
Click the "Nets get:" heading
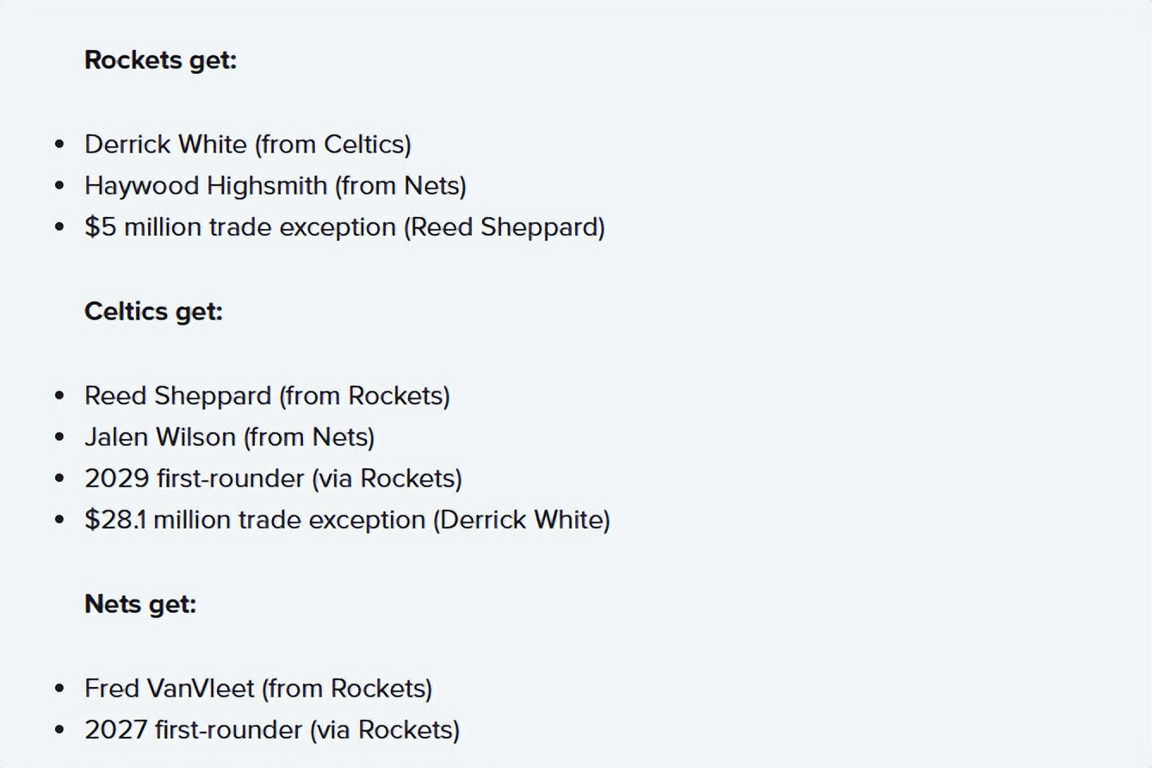pos(140,604)
